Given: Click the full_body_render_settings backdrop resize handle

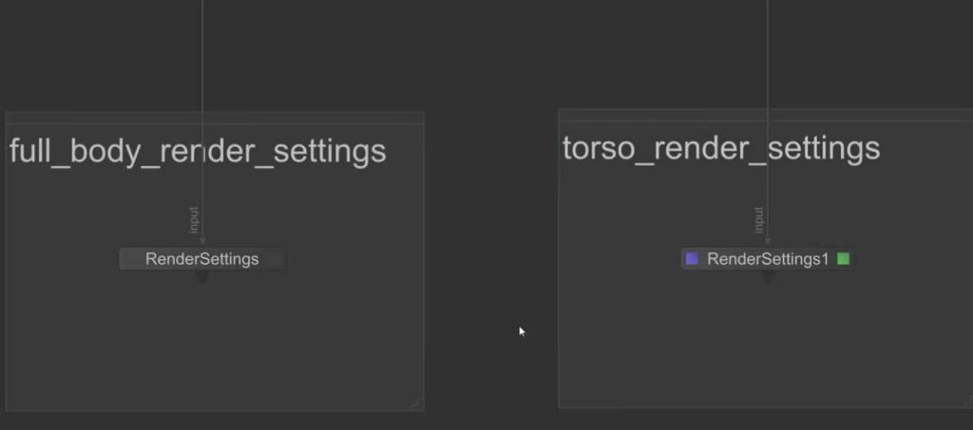Looking at the screenshot, I should [416, 403].
